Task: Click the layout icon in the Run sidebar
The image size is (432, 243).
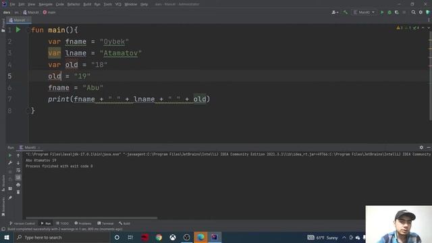Action: click(x=10, y=189)
